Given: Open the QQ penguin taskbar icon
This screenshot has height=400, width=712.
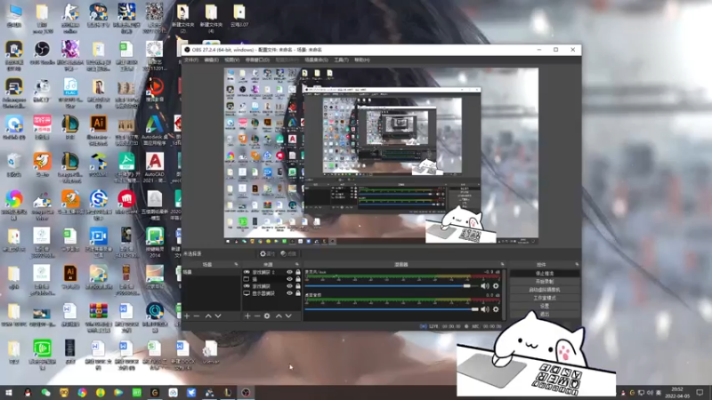Looking at the screenshot, I should (28, 393).
